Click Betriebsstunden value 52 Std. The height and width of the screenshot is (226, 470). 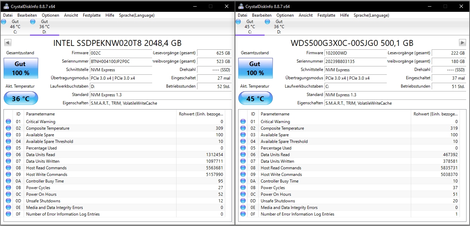tap(214, 87)
